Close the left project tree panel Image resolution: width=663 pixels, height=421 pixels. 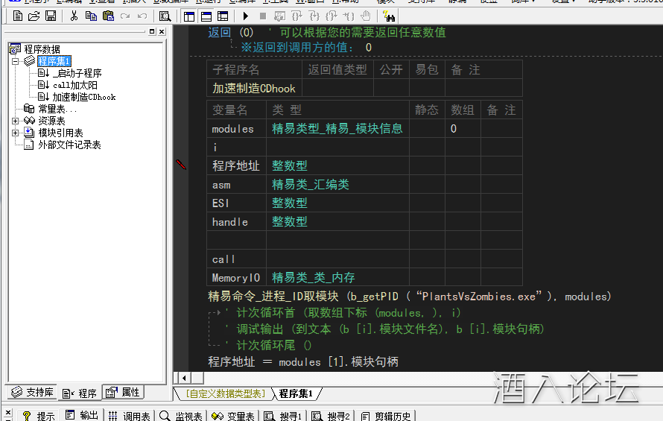point(162,31)
